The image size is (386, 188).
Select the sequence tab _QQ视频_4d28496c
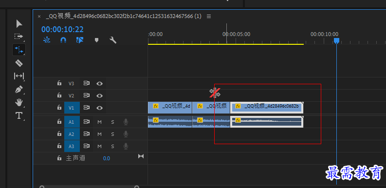coord(124,17)
